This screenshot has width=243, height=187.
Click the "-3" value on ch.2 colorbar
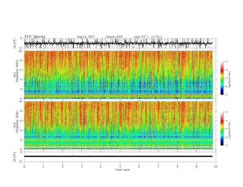pos(226,112)
